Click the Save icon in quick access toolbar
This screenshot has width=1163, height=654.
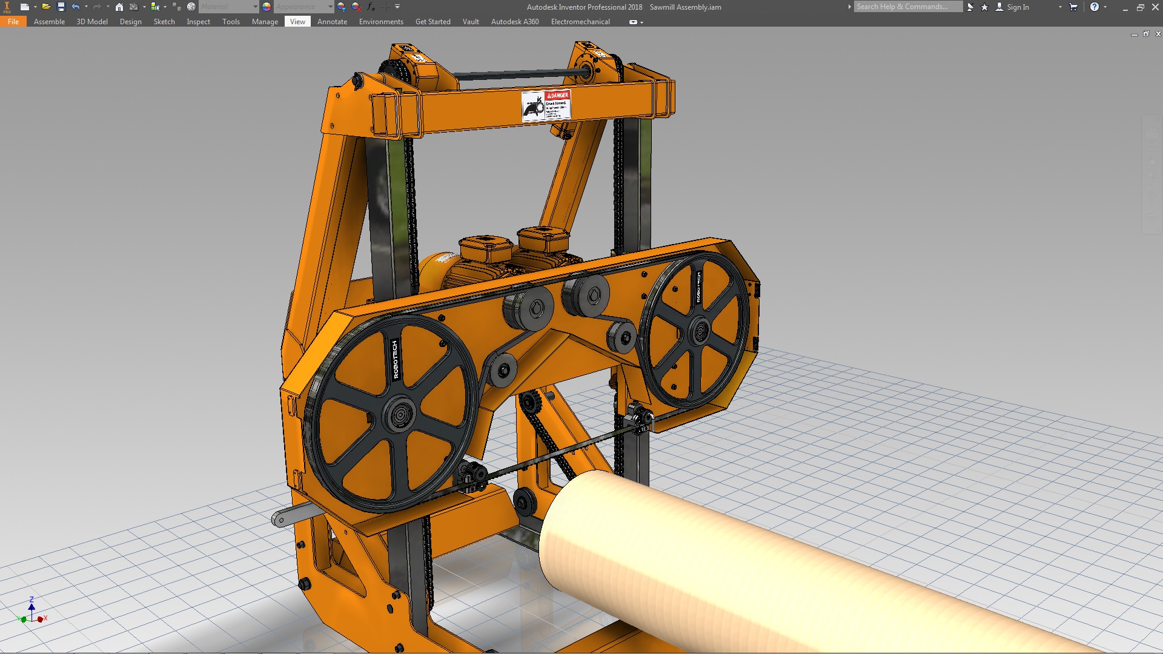click(x=61, y=7)
